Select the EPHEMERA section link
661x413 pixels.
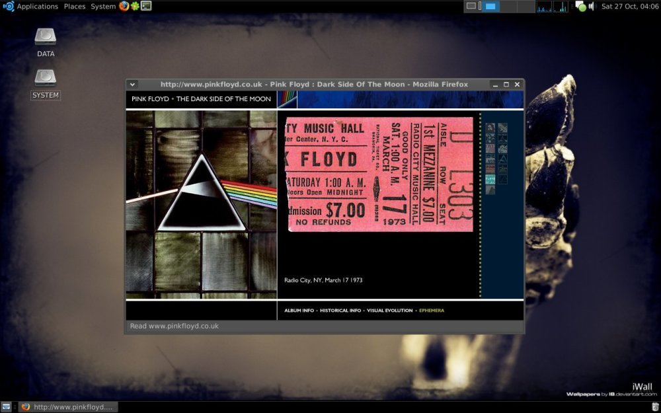432,311
